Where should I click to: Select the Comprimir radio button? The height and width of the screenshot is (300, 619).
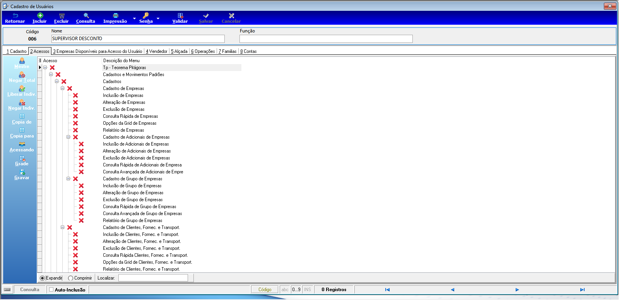[x=70, y=278]
